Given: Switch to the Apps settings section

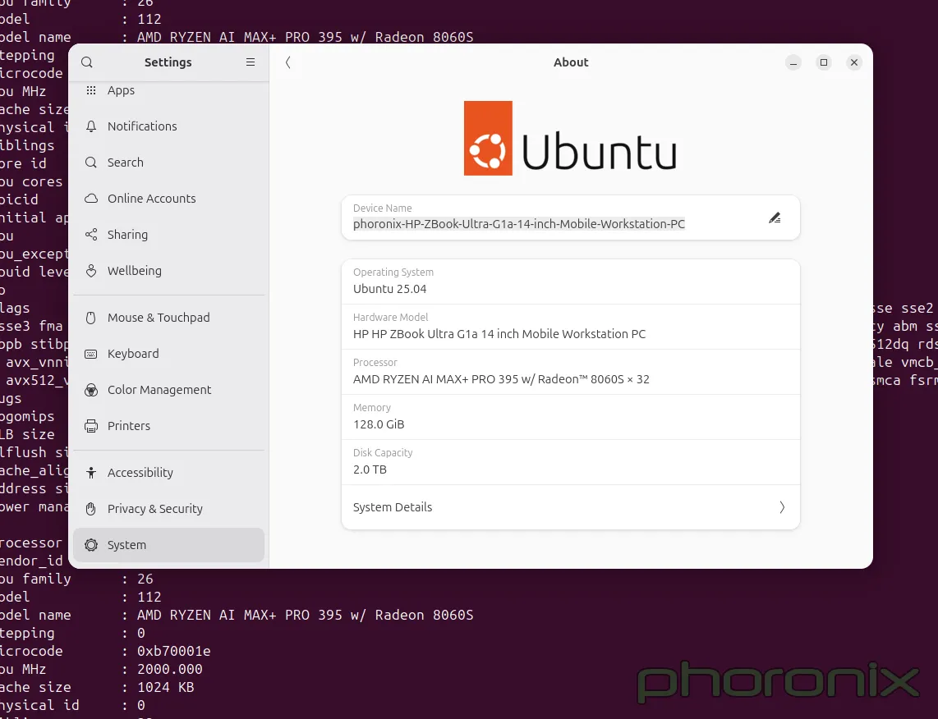Looking at the screenshot, I should 121,90.
